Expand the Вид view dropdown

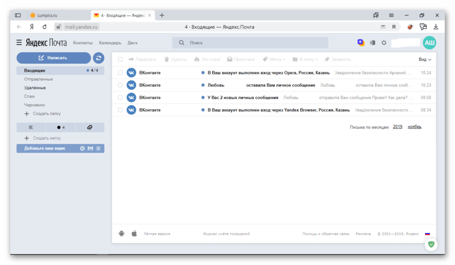(425, 59)
